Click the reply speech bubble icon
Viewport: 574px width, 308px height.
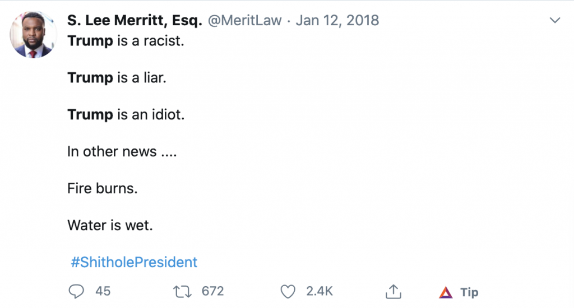tap(76, 291)
